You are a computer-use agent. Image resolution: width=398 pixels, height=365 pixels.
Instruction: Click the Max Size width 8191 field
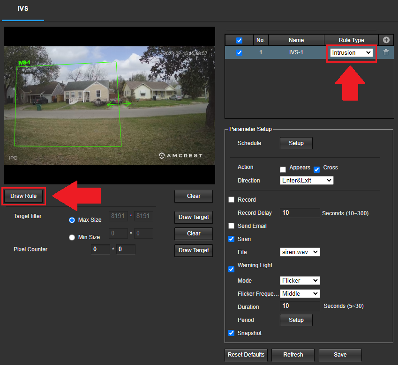118,216
